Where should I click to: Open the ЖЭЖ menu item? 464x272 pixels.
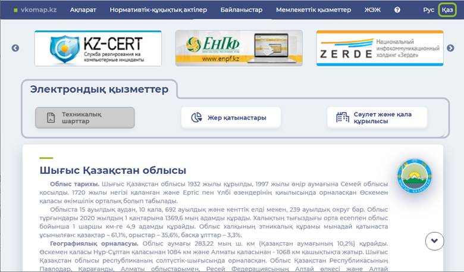pos(372,10)
